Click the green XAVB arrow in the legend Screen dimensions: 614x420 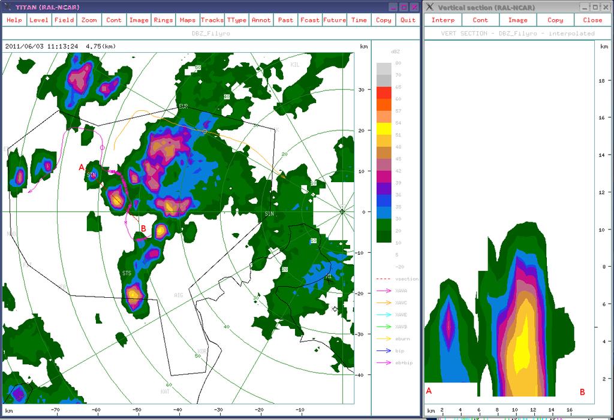(384, 327)
